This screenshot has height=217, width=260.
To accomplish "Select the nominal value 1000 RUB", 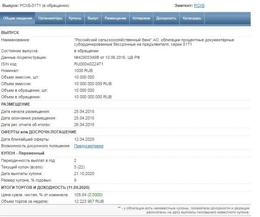I will (83, 71).
